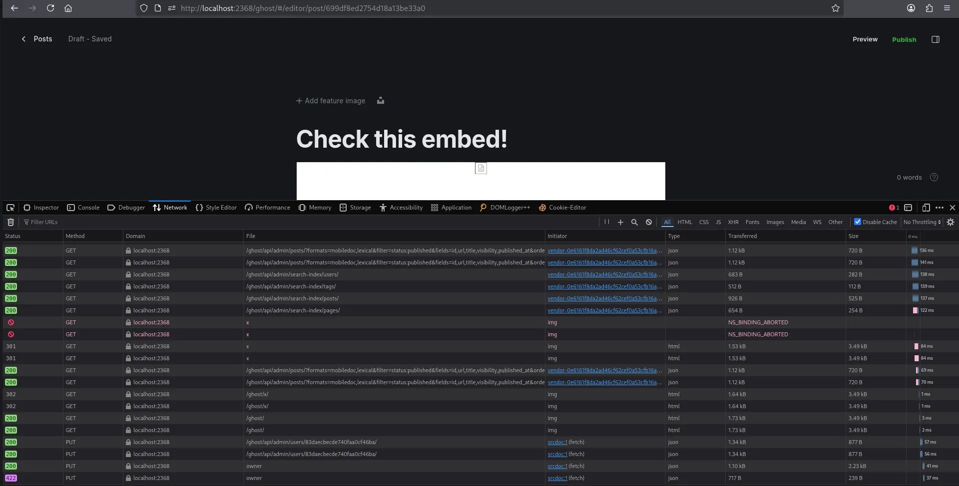
Task: Open request blocking panel icon
Action: 648,222
